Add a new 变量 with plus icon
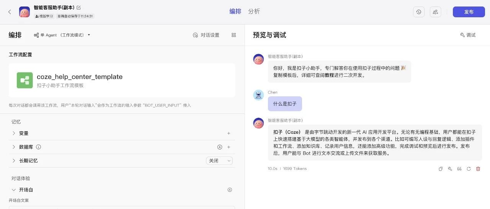Screen dimensions: 490x209 click(229, 133)
